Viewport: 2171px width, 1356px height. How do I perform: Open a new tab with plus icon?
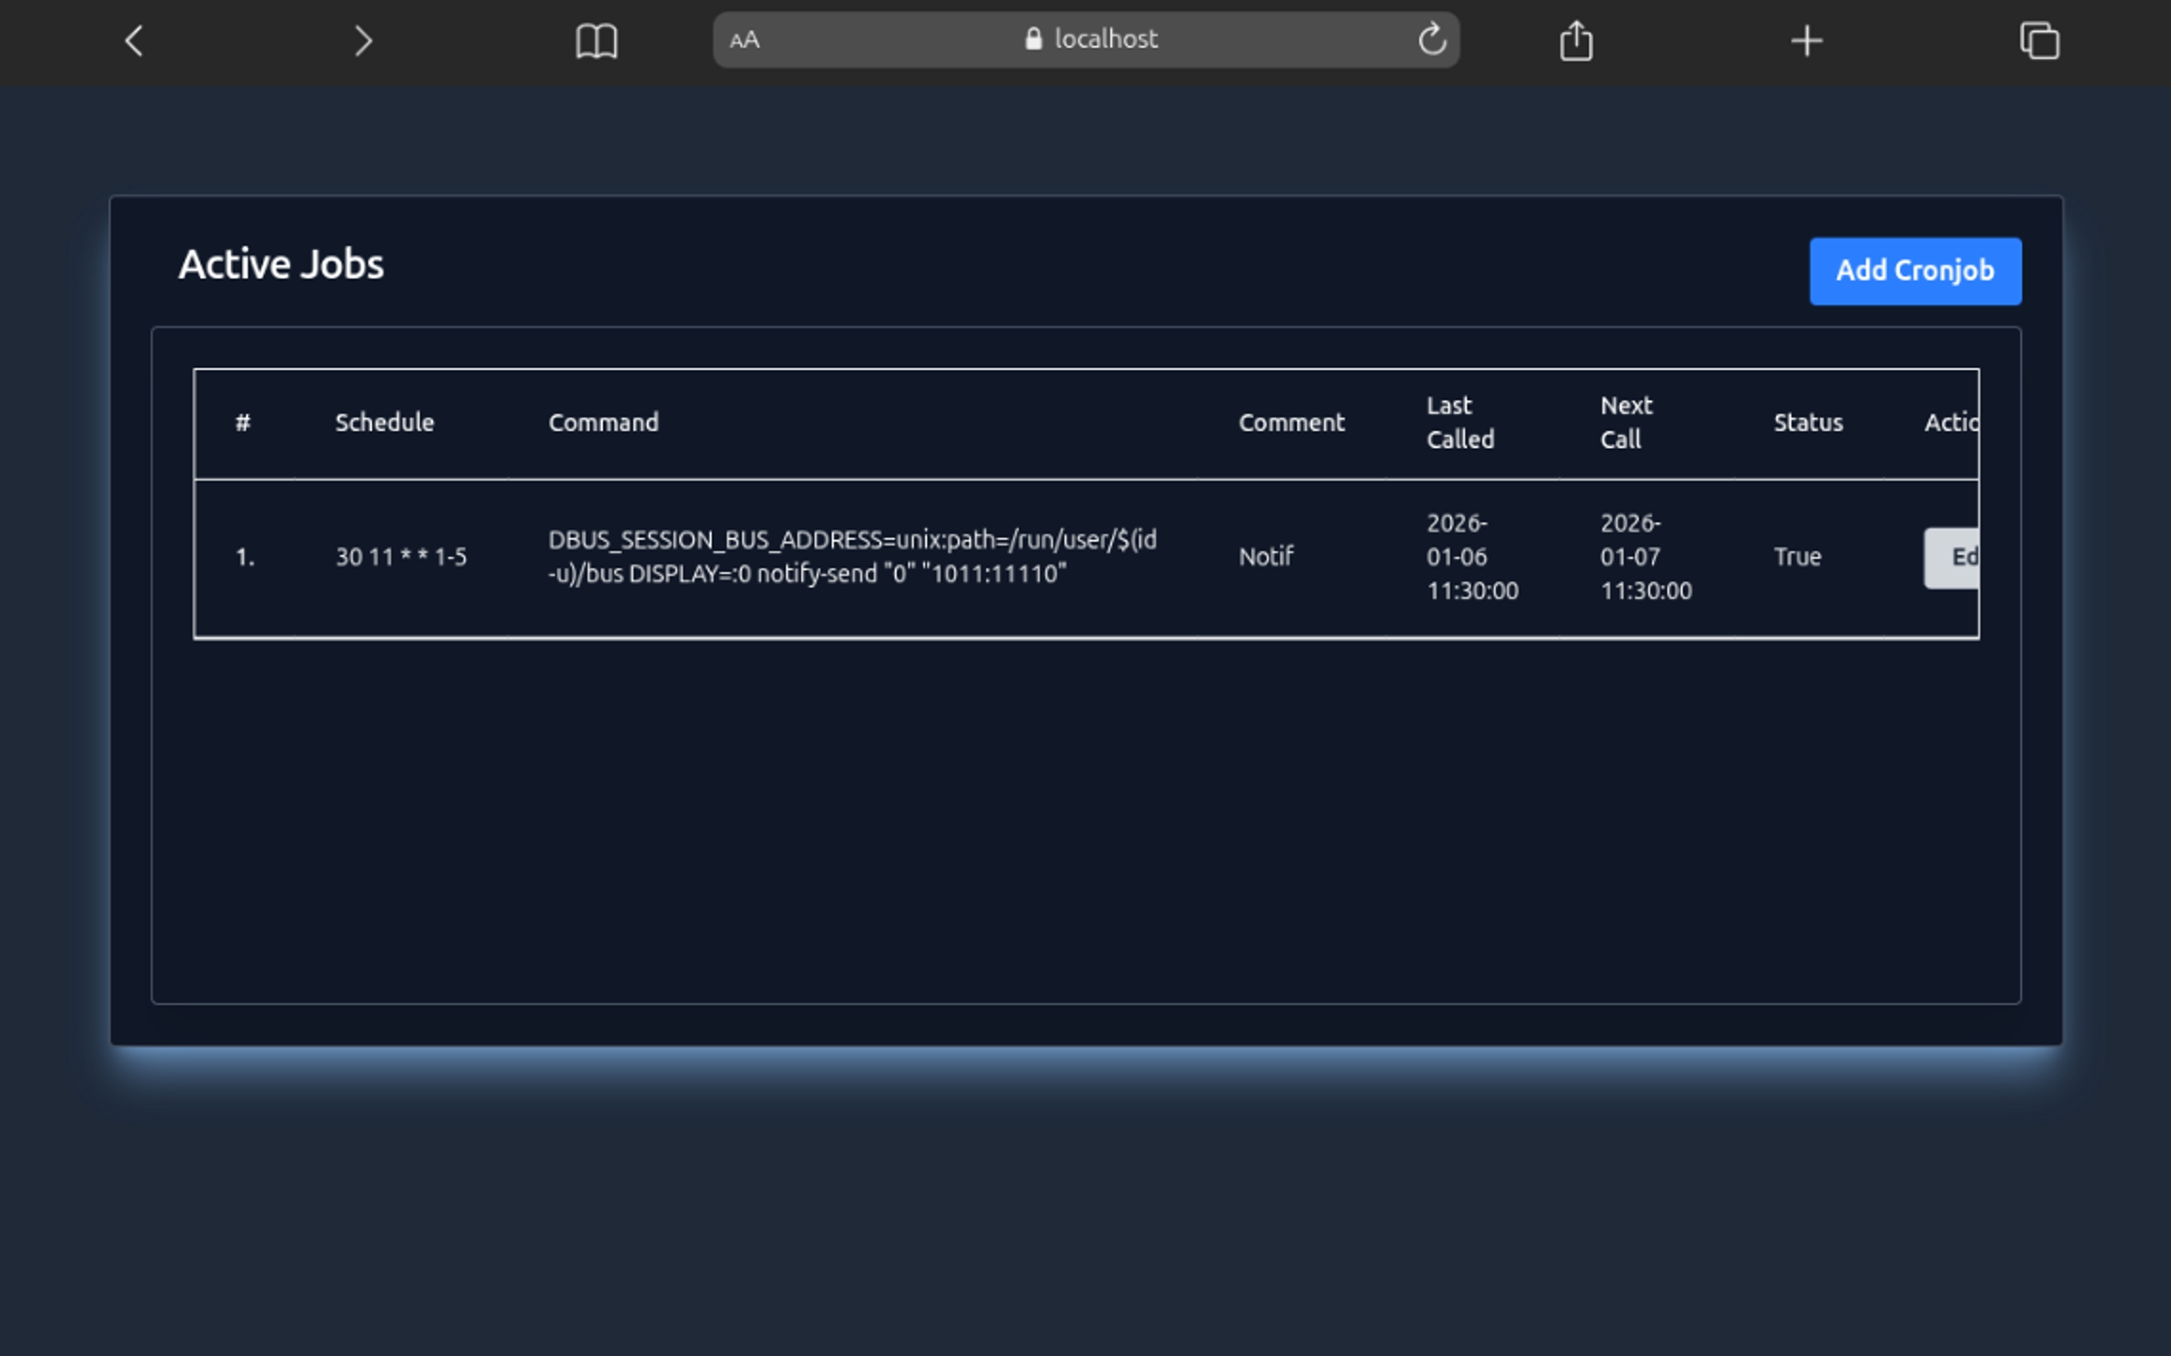(x=1807, y=41)
